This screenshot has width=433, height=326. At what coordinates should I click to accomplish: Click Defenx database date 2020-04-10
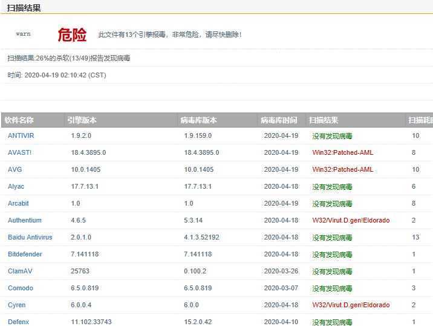point(281,322)
